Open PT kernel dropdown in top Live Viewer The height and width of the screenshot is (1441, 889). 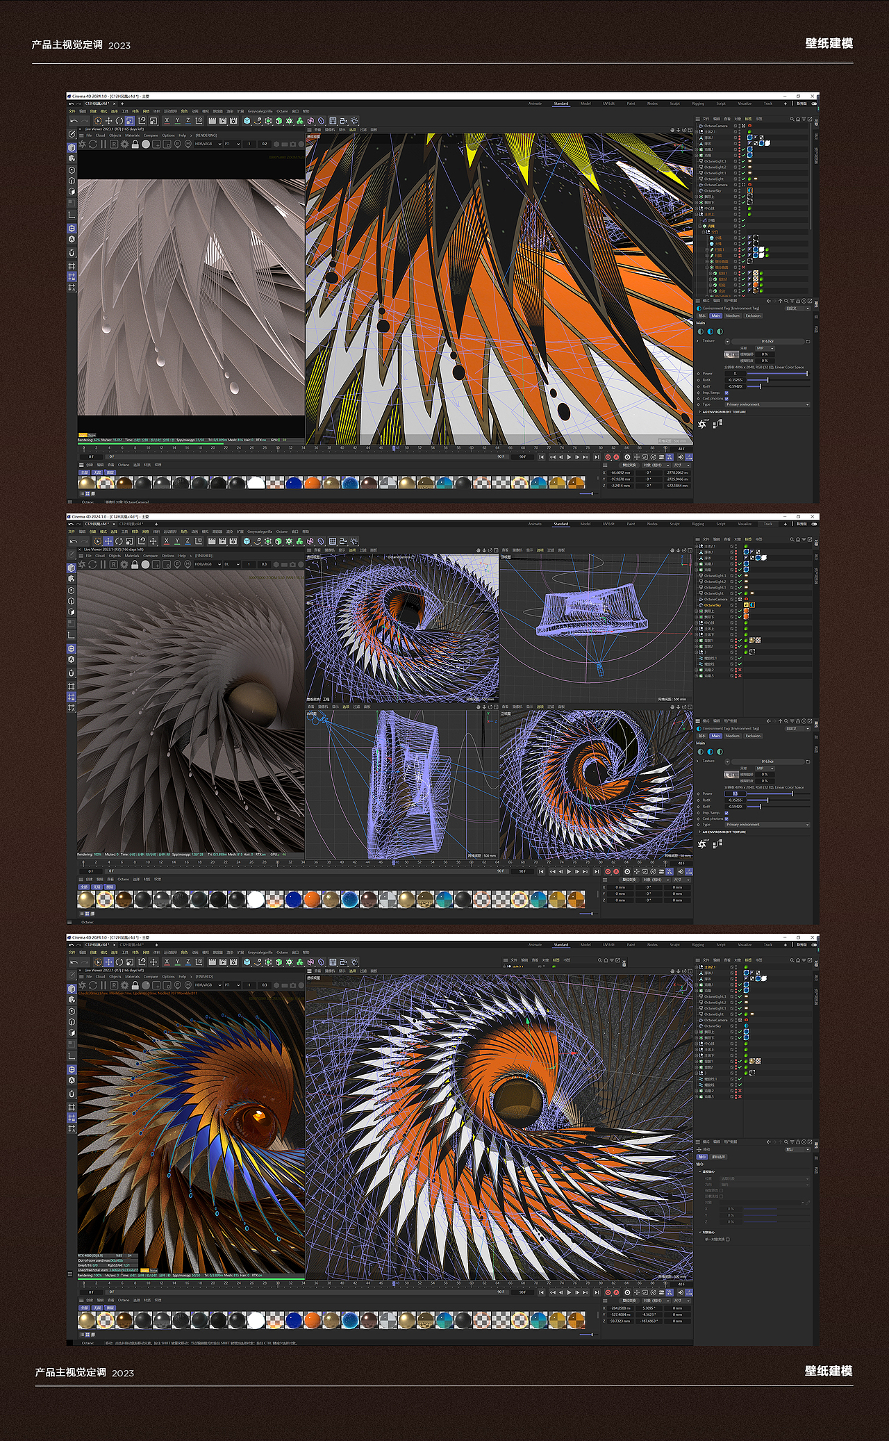pyautogui.click(x=232, y=144)
